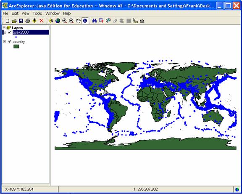Click the New project icon
The image size is (242, 194).
pos(7,21)
